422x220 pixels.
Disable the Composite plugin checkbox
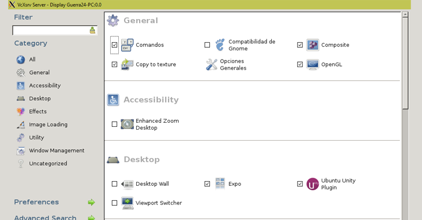coord(300,45)
